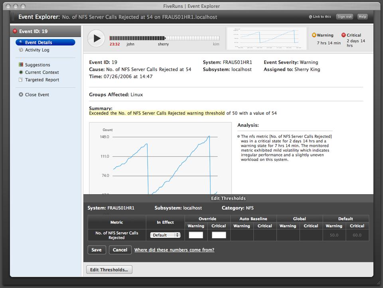Click the Override Warning input field
The height and width of the screenshot is (288, 383).
click(195, 235)
